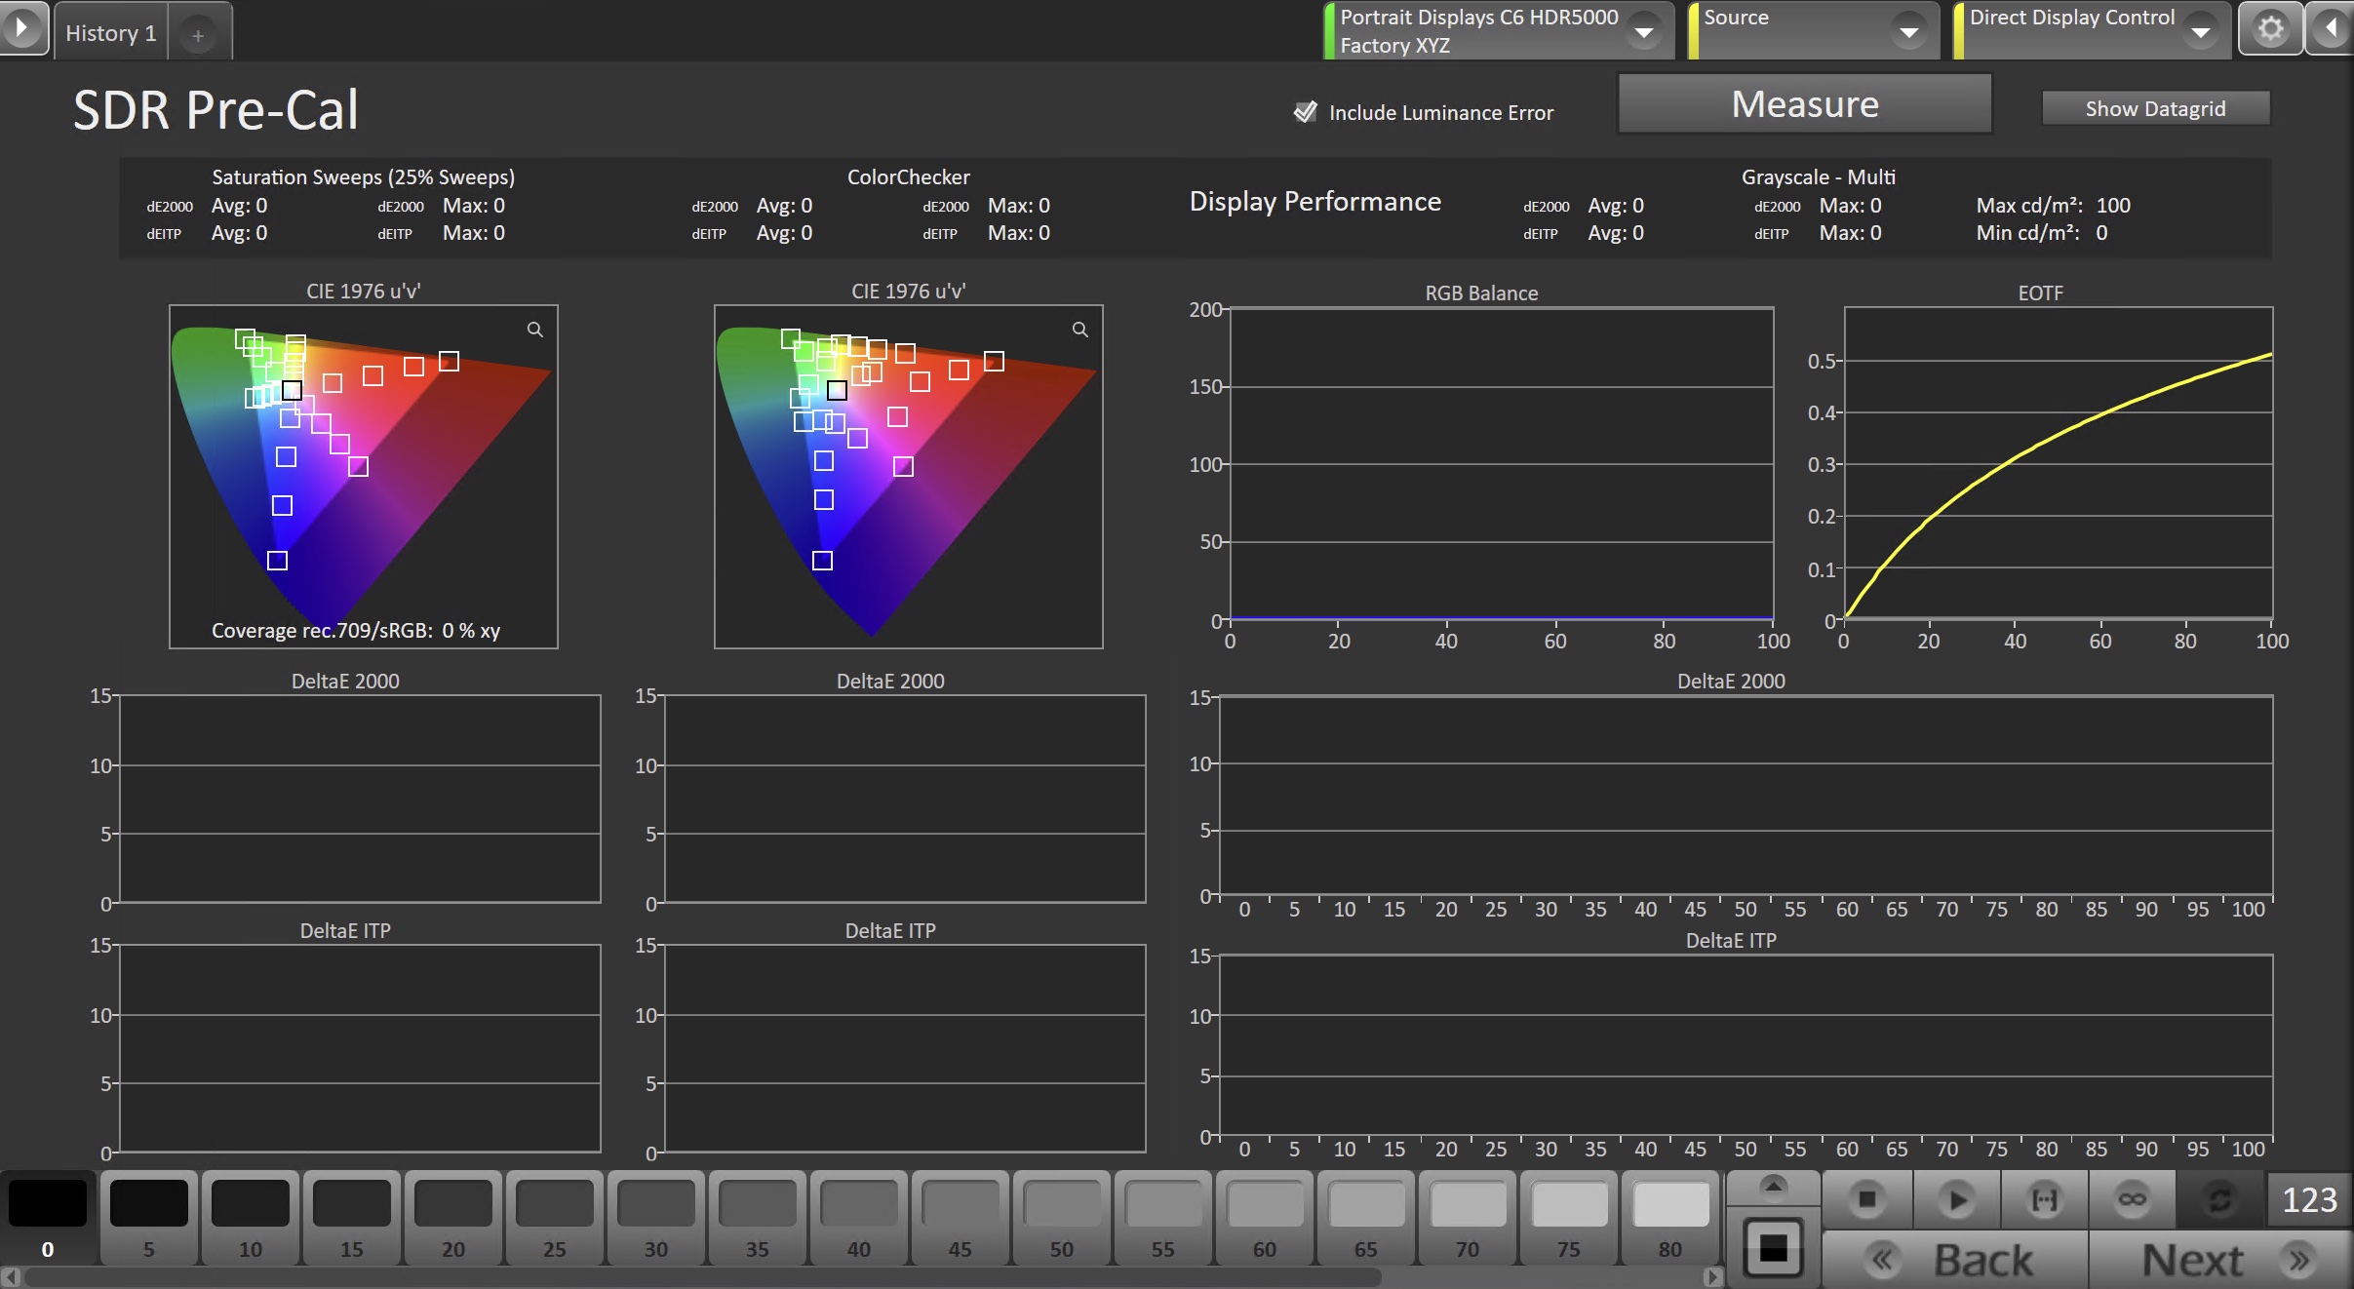The height and width of the screenshot is (1289, 2354).
Task: Click the pattern window black square icon
Action: coord(1773,1247)
